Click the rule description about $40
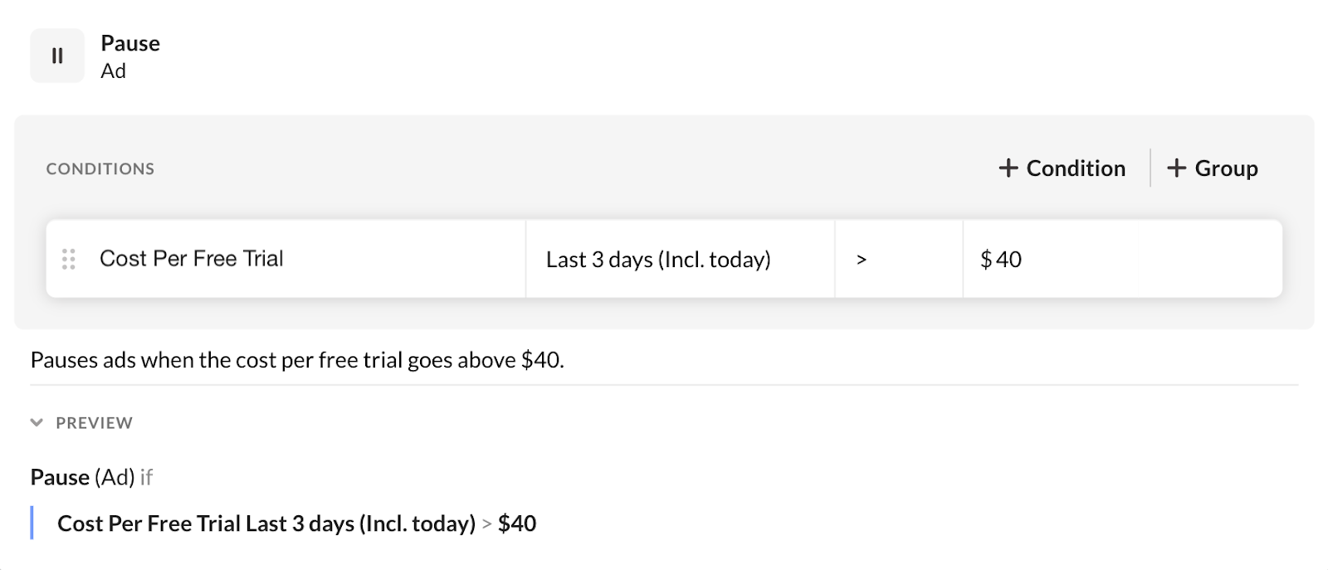Screen dimensions: 1328x570 (296, 360)
